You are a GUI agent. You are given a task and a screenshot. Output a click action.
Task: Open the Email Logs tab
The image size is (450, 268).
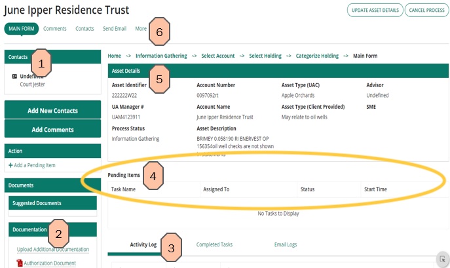[285, 244]
